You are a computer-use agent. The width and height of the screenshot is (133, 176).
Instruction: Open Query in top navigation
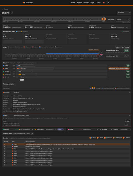(x=98, y=2)
